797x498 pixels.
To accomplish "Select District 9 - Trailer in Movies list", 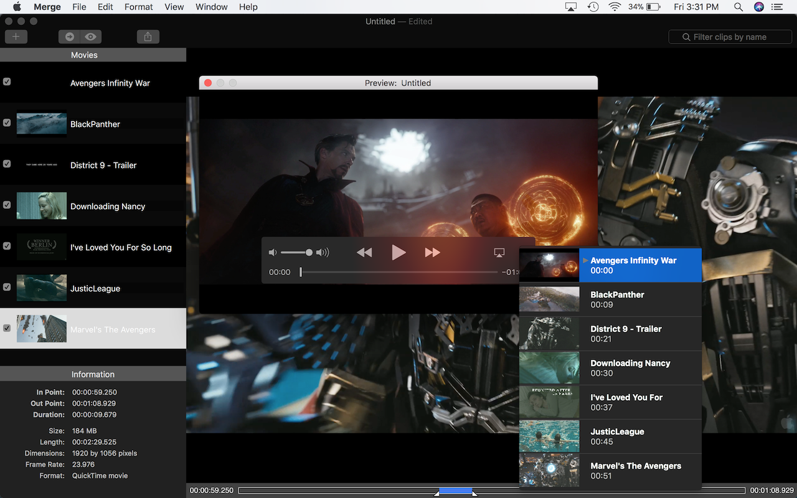I will (93, 164).
